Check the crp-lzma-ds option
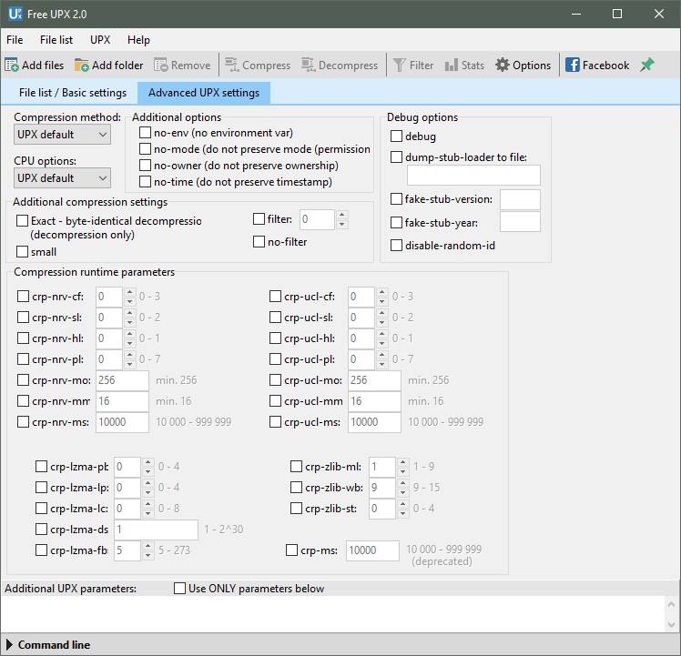Viewport: 681px width, 656px height. tap(41, 530)
